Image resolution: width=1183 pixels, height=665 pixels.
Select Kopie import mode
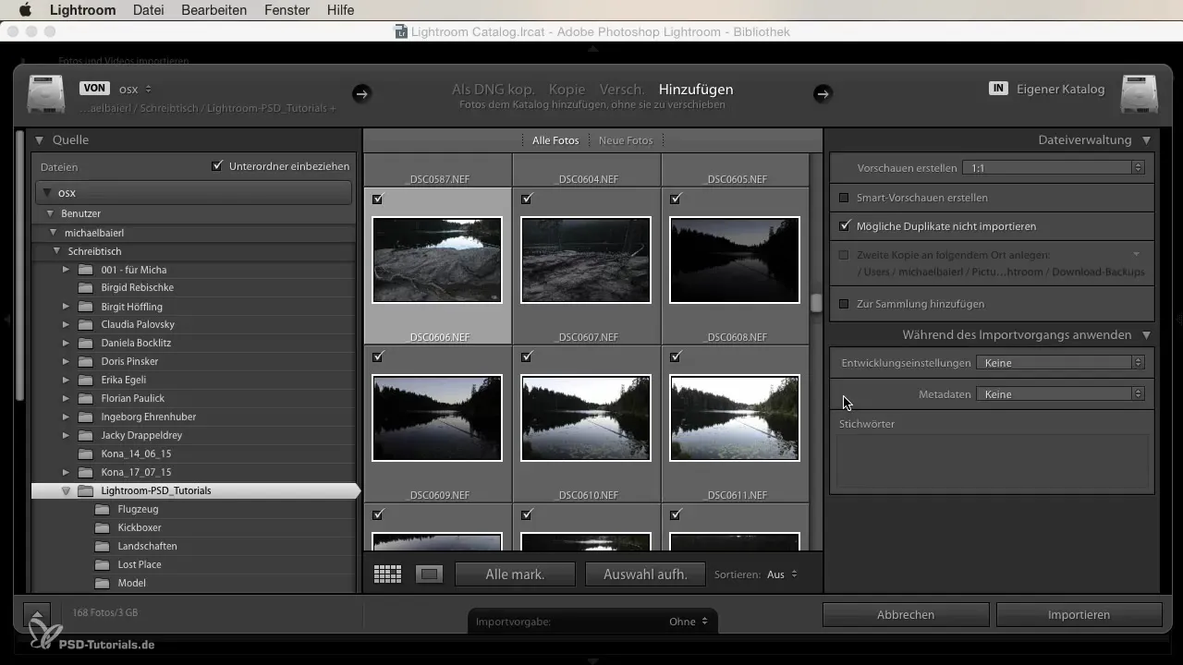coord(567,90)
